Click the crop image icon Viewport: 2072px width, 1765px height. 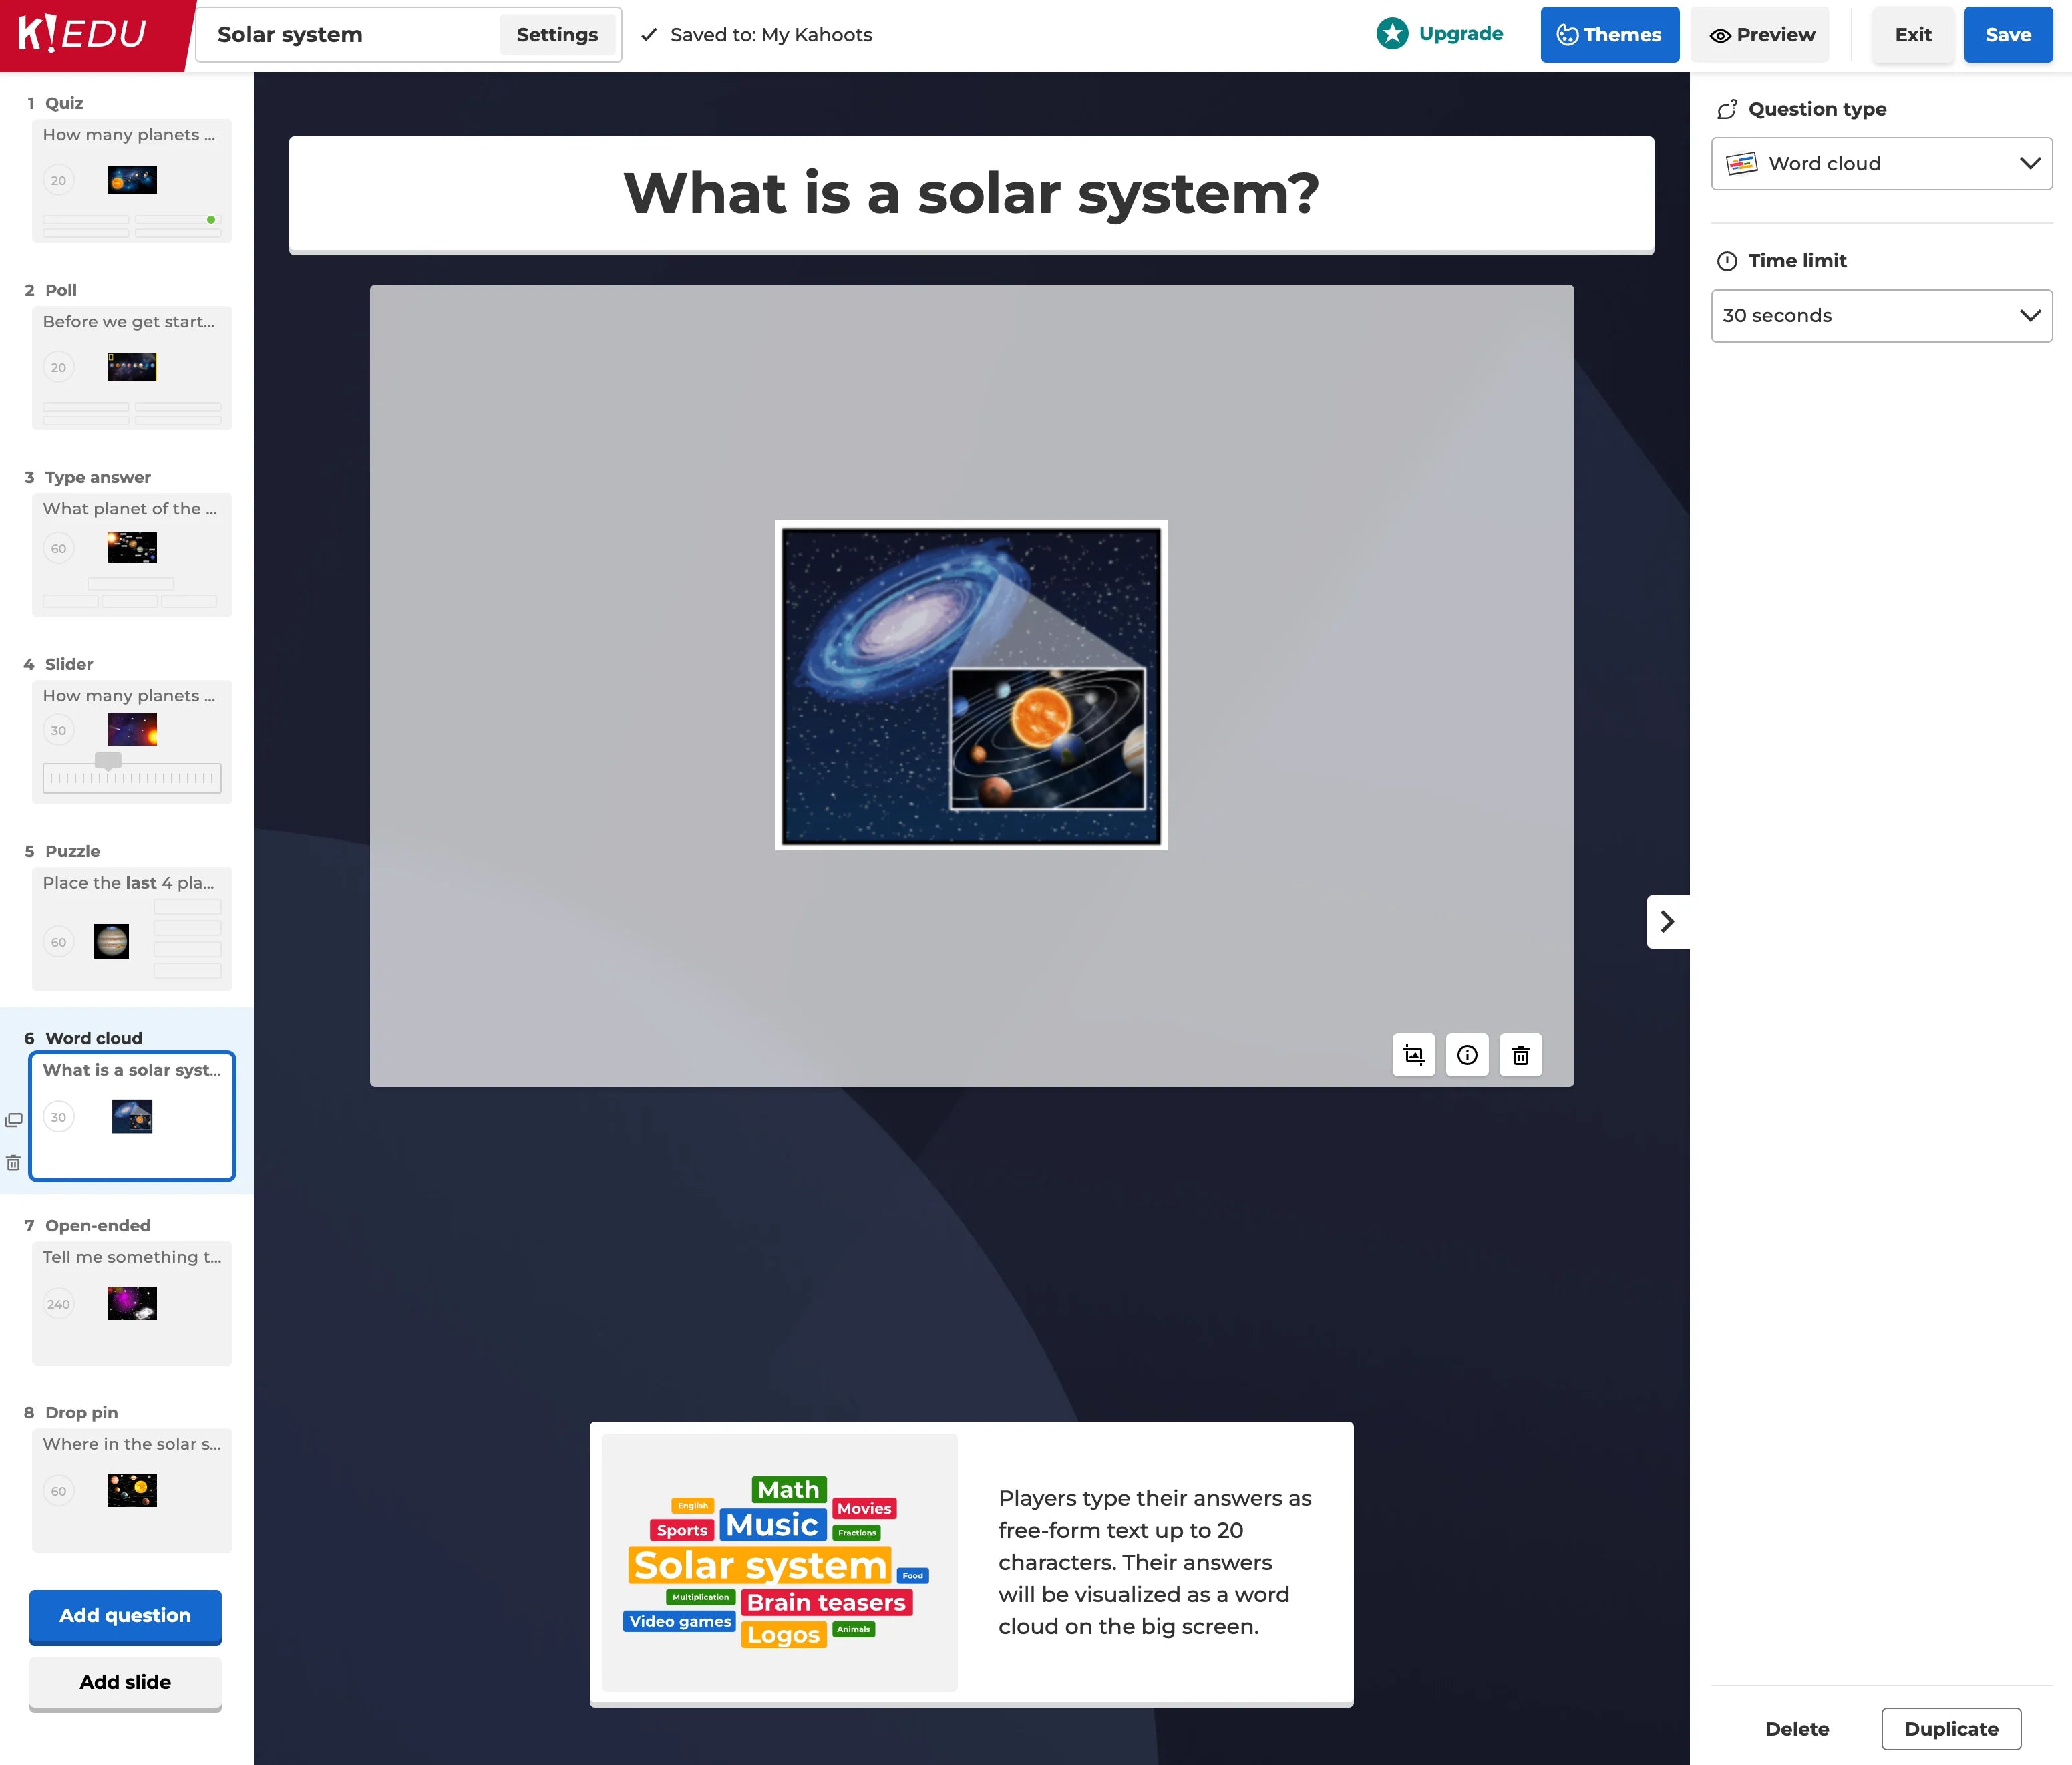[x=1413, y=1055]
